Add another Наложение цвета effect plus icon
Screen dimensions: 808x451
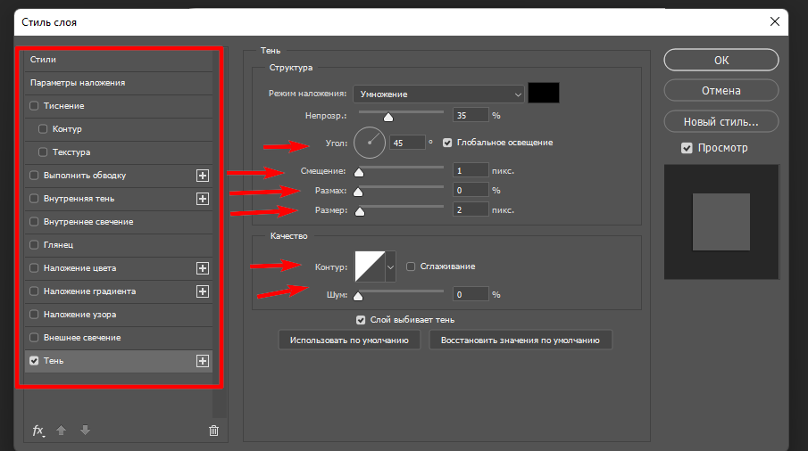pyautogui.click(x=203, y=268)
